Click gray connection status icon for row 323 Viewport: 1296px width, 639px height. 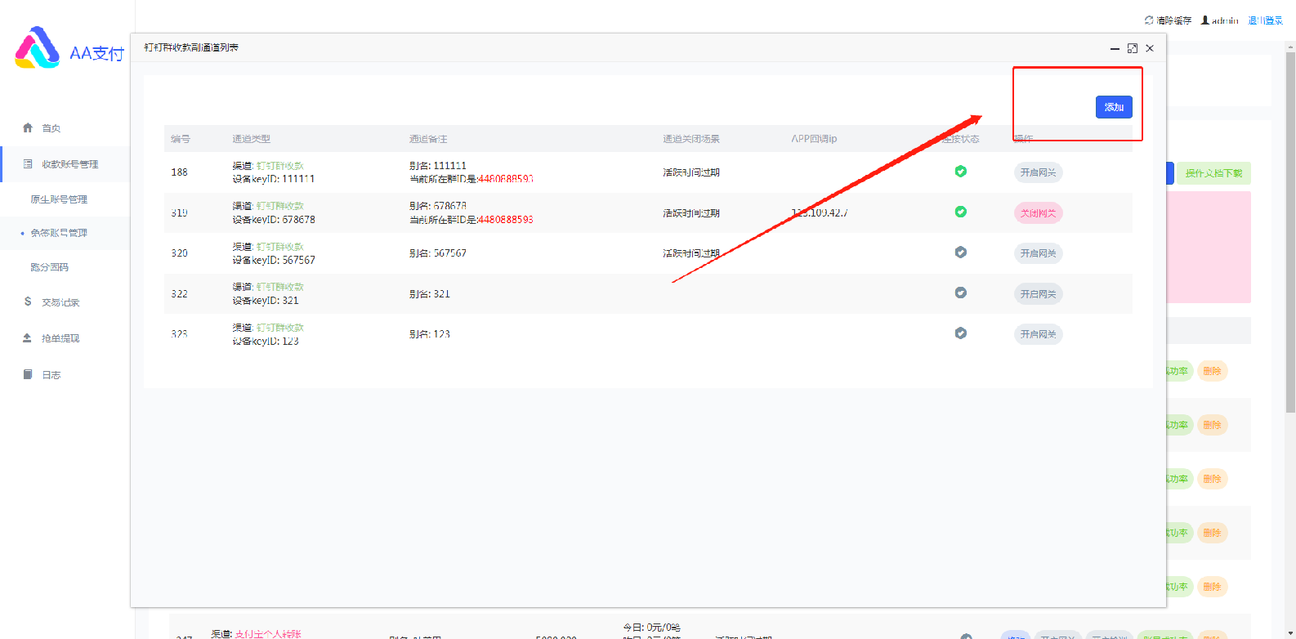click(961, 333)
